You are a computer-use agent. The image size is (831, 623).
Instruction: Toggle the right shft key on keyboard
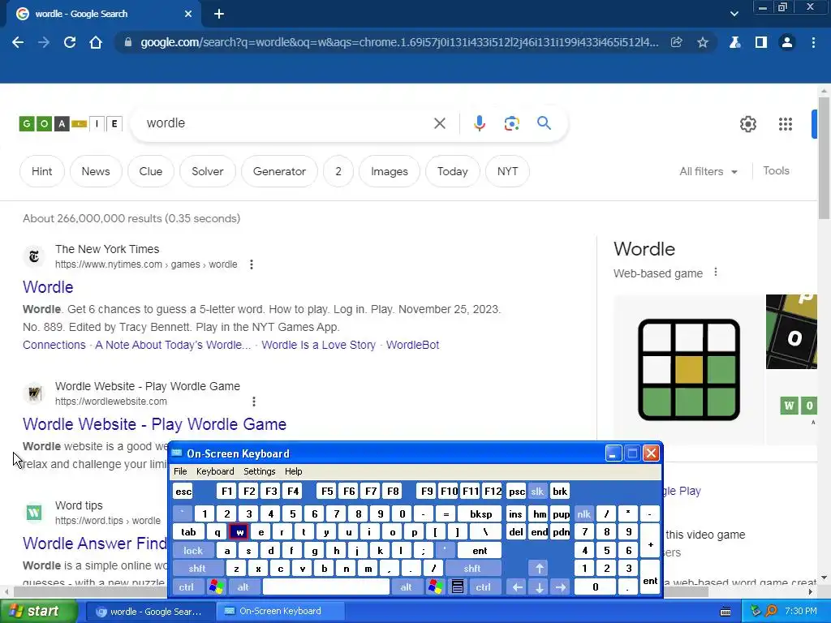[473, 569]
